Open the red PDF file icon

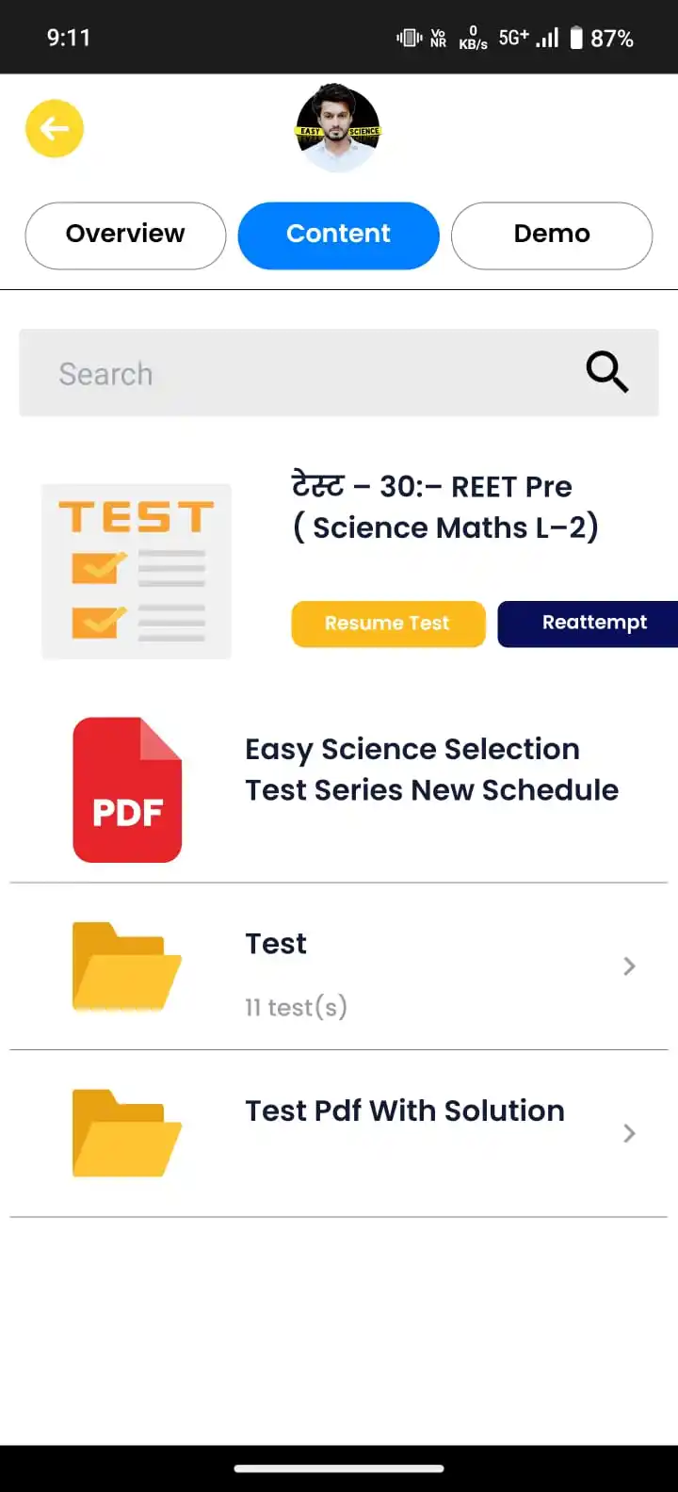pos(127,789)
